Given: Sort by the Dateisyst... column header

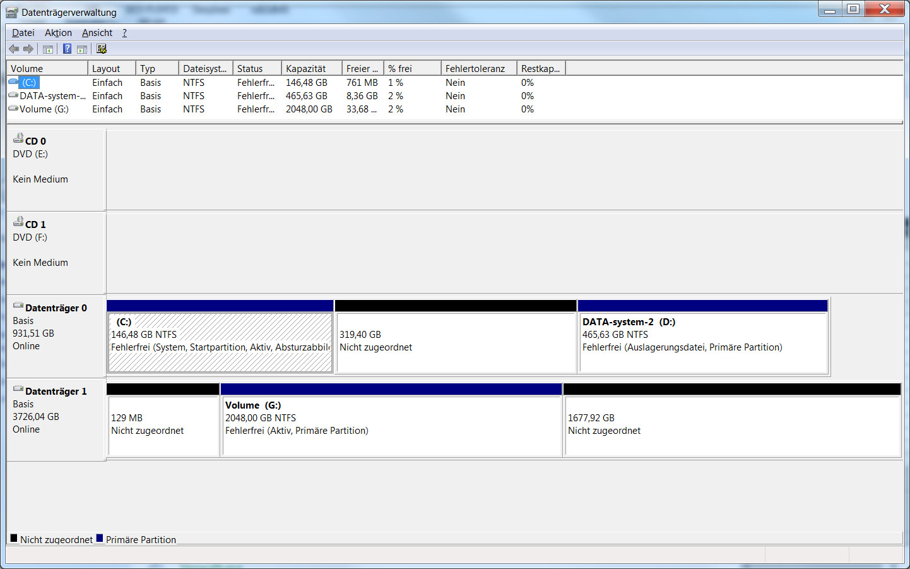Looking at the screenshot, I should 206,68.
